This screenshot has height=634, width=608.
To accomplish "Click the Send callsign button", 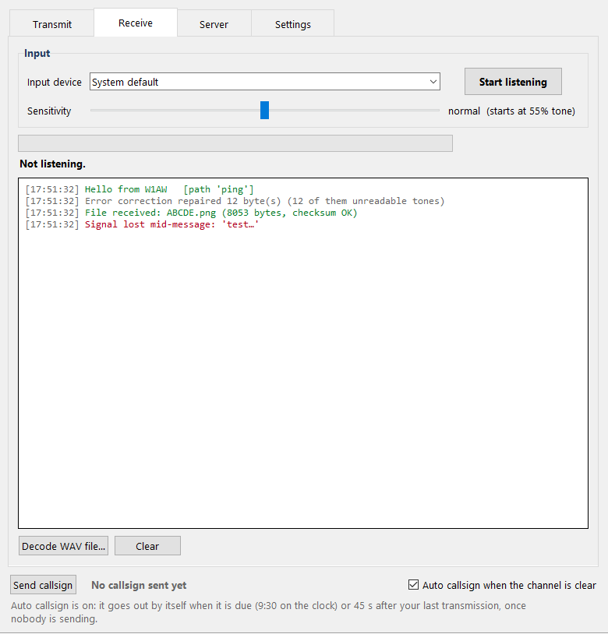I will point(43,585).
